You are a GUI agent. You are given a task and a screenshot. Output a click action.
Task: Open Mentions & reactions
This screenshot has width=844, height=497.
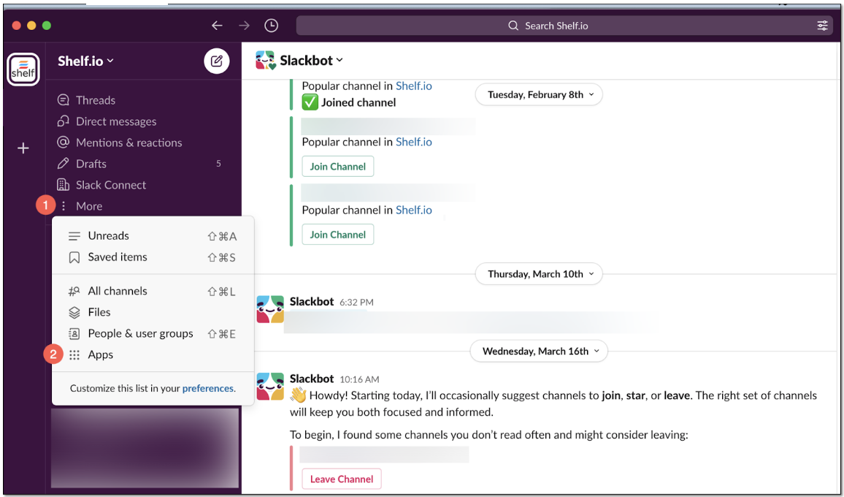[129, 143]
